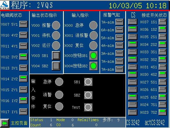Click the Y000 报警 output indicator lamp

click(56, 25)
